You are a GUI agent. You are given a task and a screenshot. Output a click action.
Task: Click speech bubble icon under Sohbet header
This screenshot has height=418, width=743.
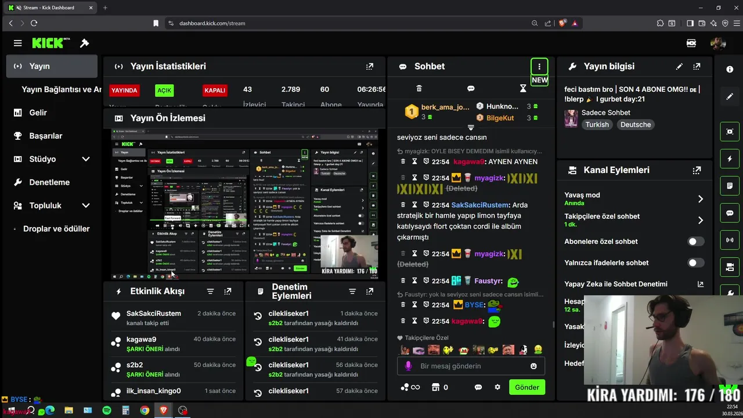click(x=471, y=88)
